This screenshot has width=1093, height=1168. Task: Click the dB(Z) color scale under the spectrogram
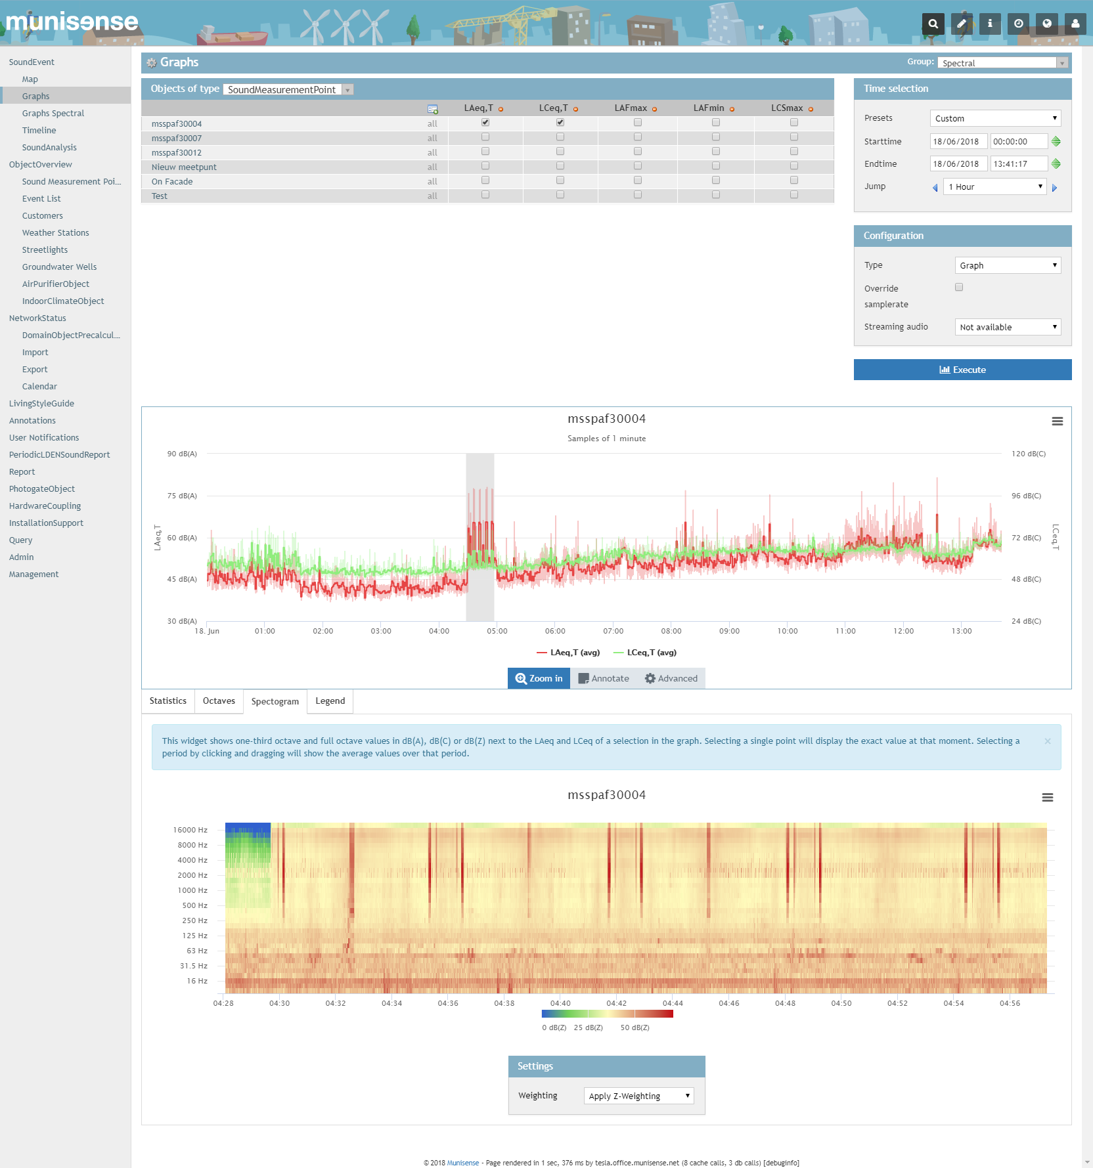(x=606, y=1013)
